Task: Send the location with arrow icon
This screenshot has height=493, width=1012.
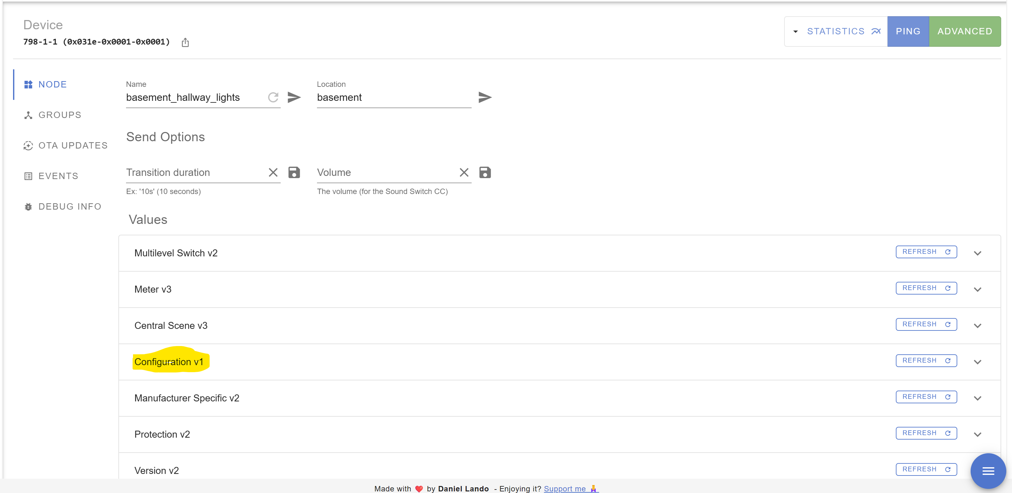Action: (485, 97)
